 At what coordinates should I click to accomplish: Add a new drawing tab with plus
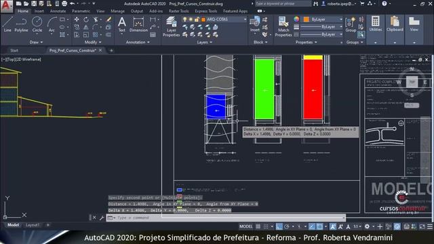(x=111, y=50)
